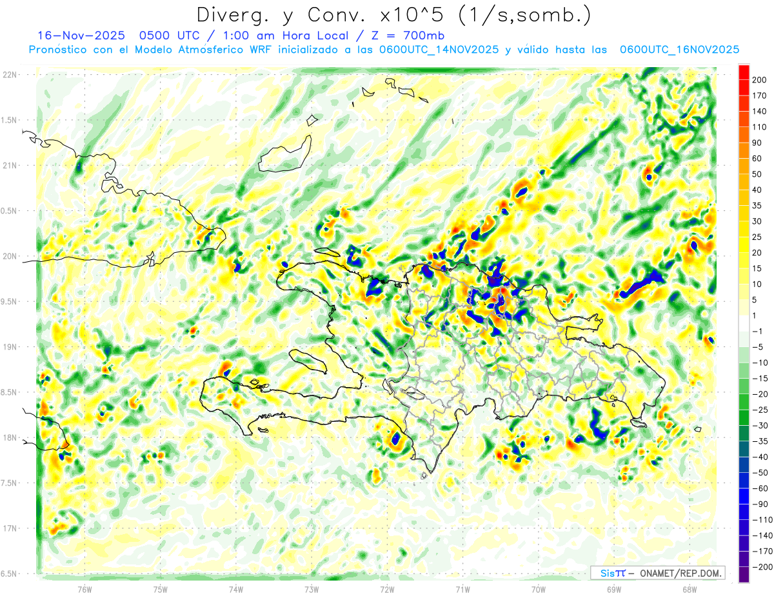The image size is (774, 598).
Task: Click the '7.5N' latitude label
Action: [9, 483]
